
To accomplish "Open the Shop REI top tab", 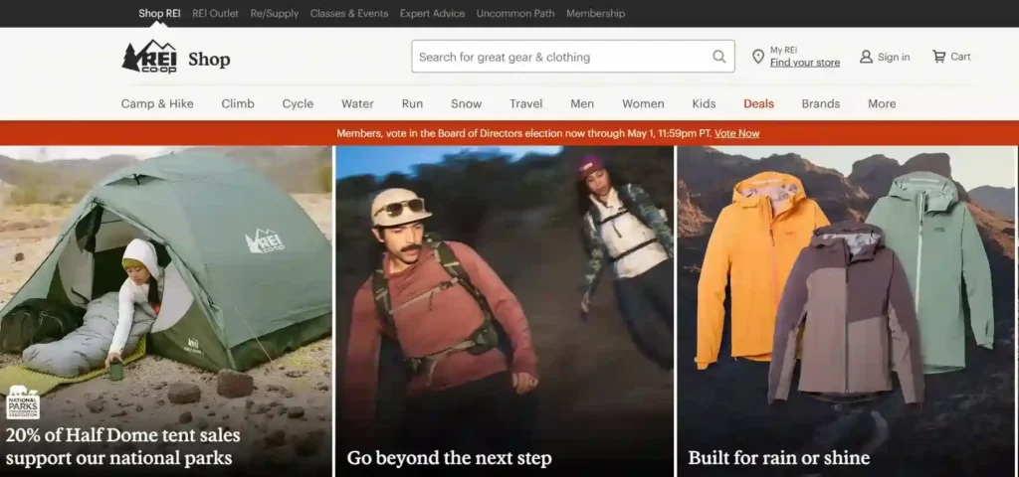I will (x=159, y=13).
